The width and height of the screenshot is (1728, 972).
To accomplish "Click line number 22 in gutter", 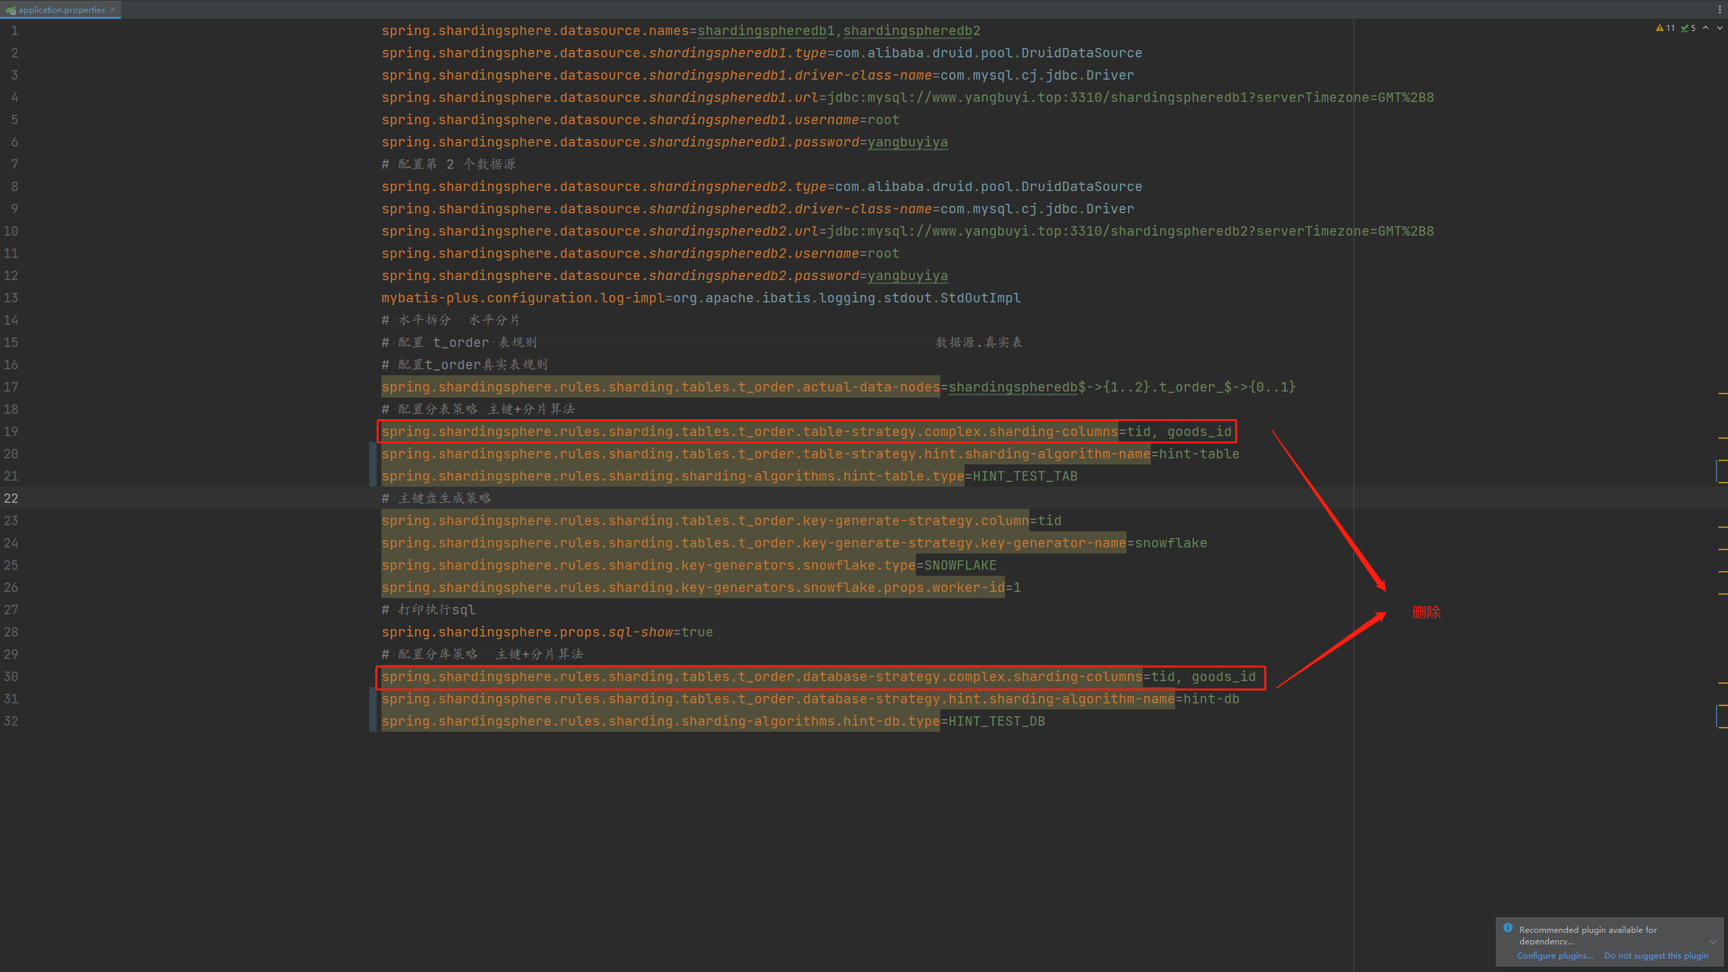I will (x=11, y=498).
